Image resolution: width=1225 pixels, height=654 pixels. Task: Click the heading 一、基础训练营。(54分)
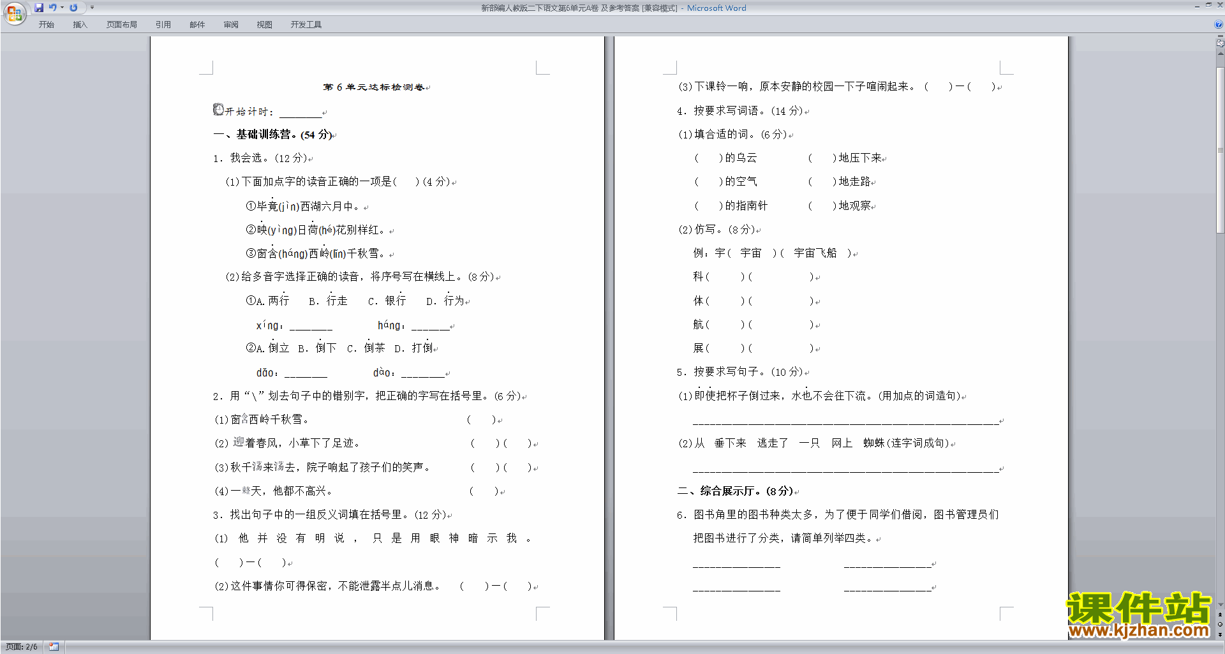273,135
